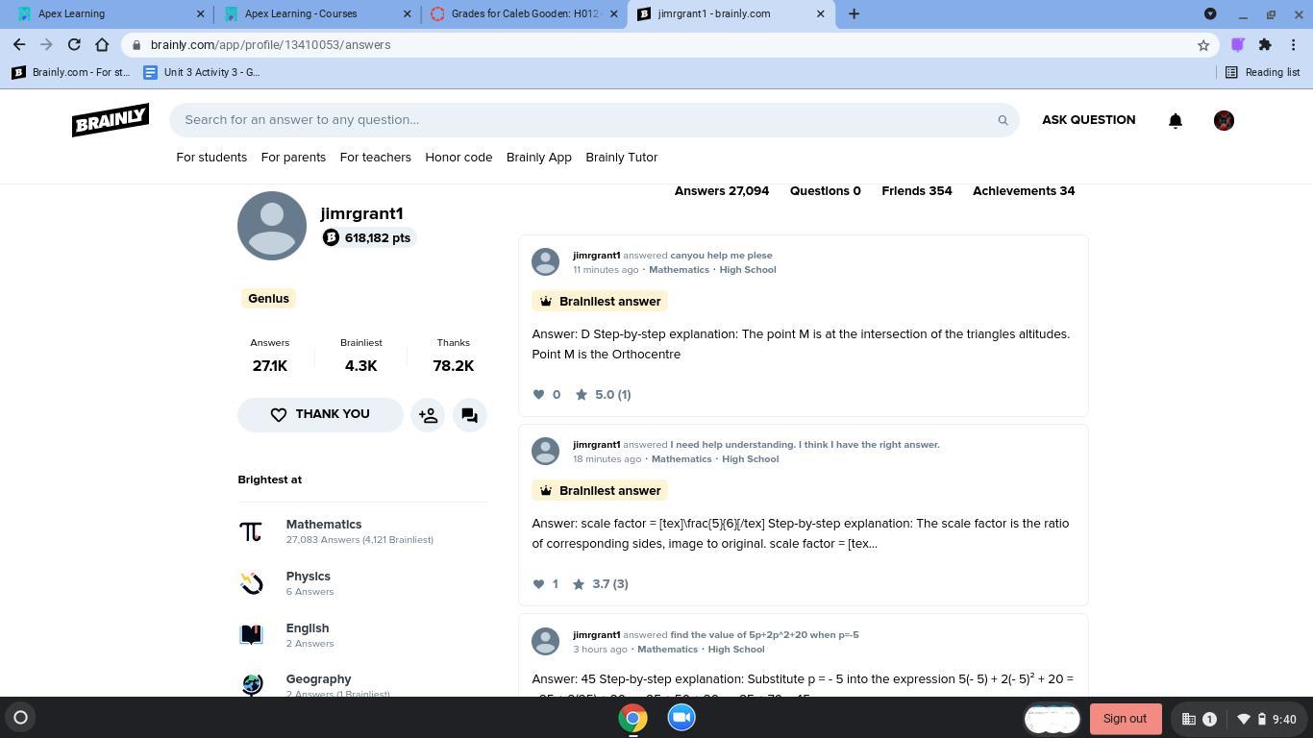Open the Chrome three-dot menu

pyautogui.click(x=1294, y=44)
